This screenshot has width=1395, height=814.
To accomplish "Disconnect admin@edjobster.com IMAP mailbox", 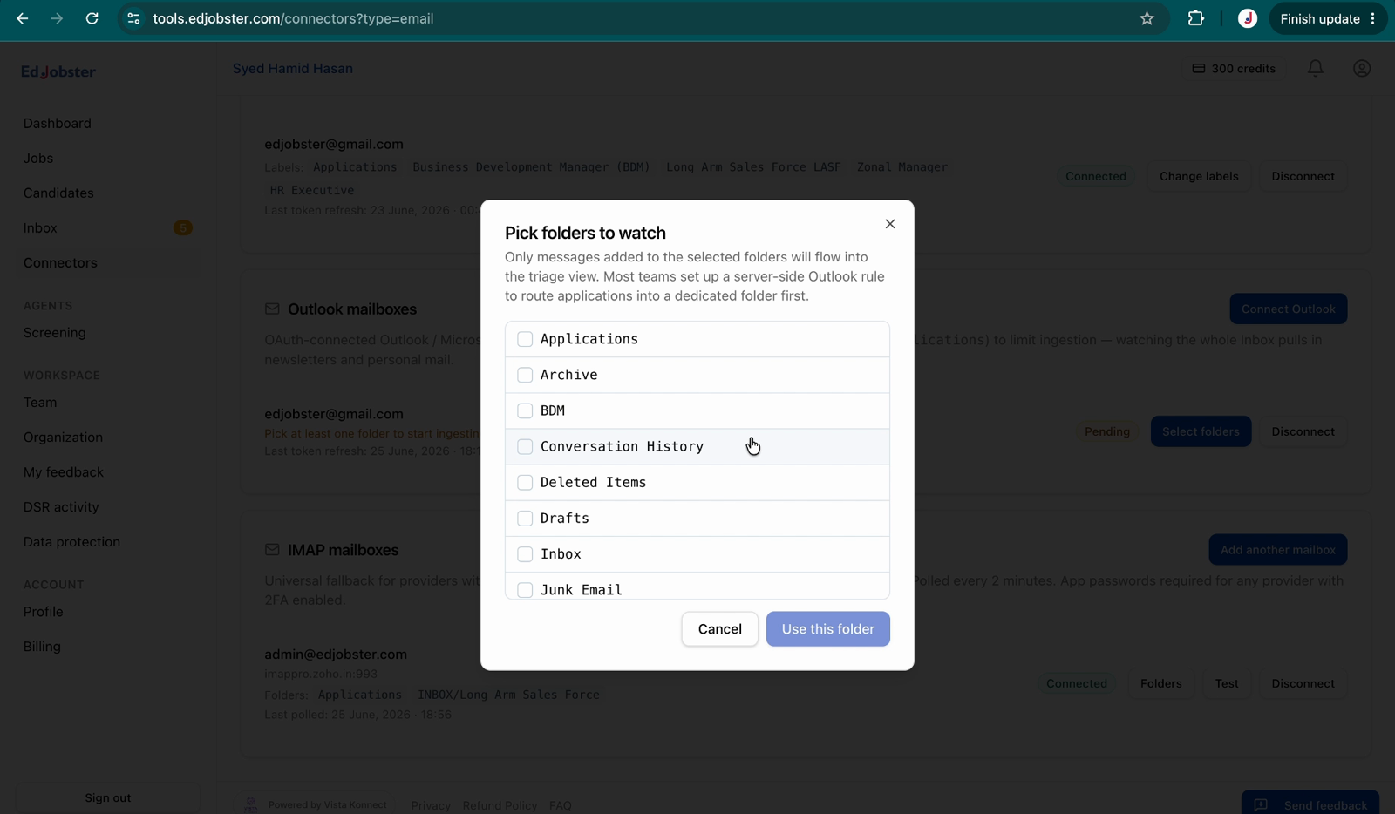I will (x=1303, y=683).
